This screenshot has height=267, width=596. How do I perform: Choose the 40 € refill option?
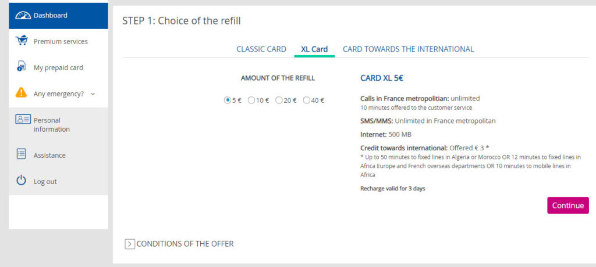click(306, 100)
